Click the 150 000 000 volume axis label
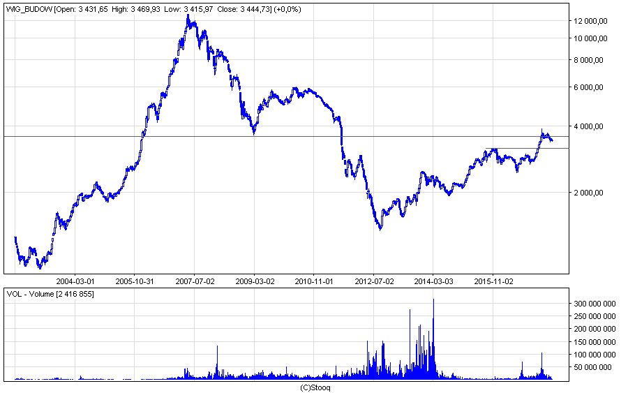 (595, 342)
